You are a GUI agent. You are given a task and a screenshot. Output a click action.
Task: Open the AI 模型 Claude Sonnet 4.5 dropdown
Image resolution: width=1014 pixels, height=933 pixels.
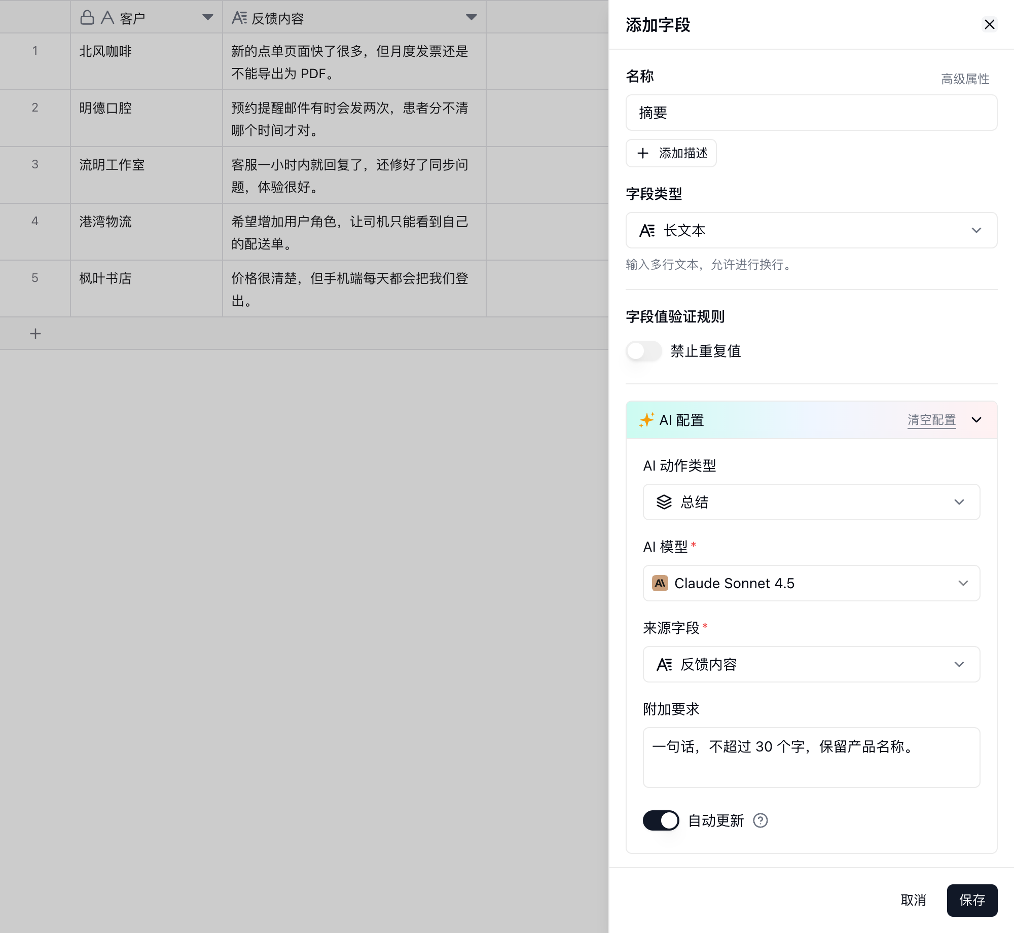pyautogui.click(x=811, y=583)
